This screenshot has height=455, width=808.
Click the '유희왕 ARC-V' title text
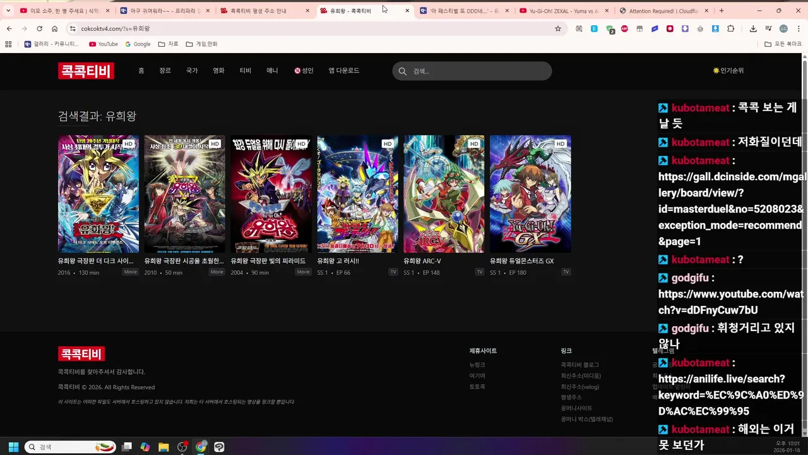tap(422, 261)
